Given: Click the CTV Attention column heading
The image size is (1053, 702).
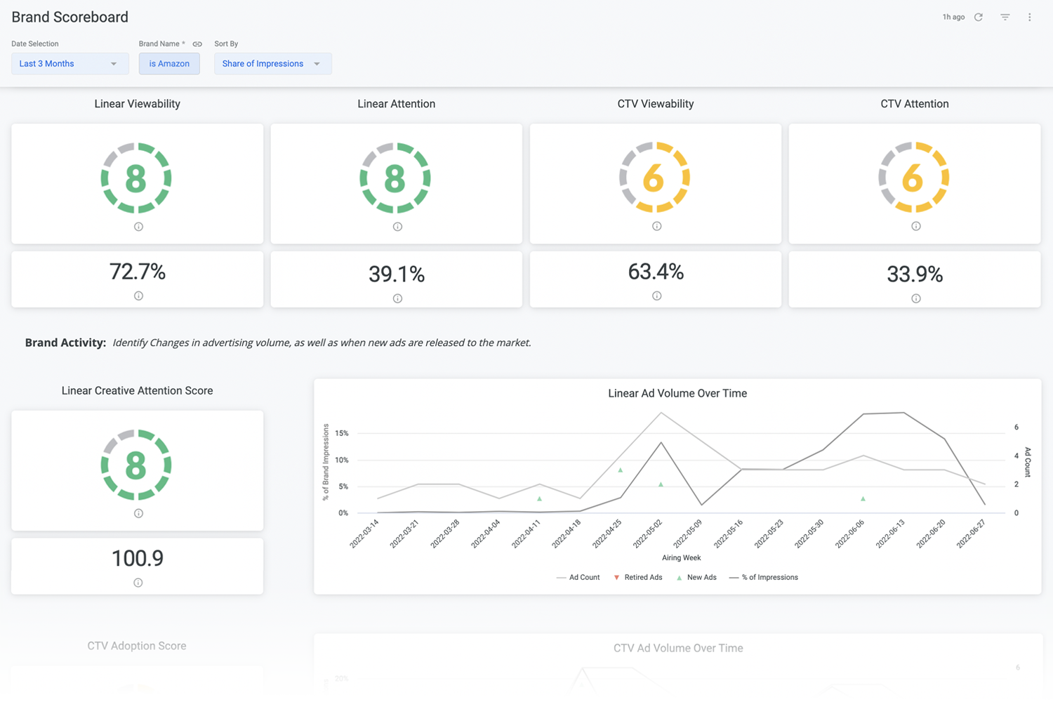Looking at the screenshot, I should (915, 104).
